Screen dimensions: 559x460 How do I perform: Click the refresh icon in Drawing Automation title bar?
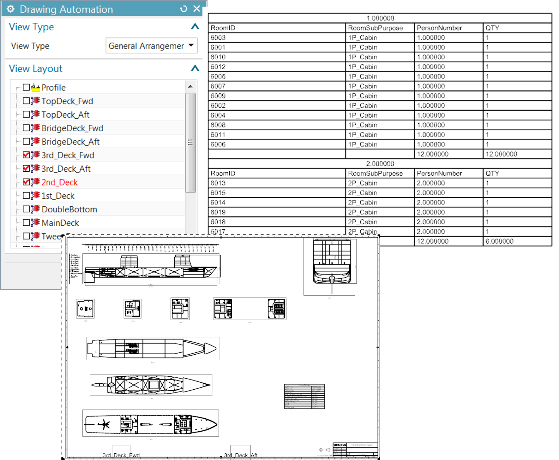click(x=183, y=9)
